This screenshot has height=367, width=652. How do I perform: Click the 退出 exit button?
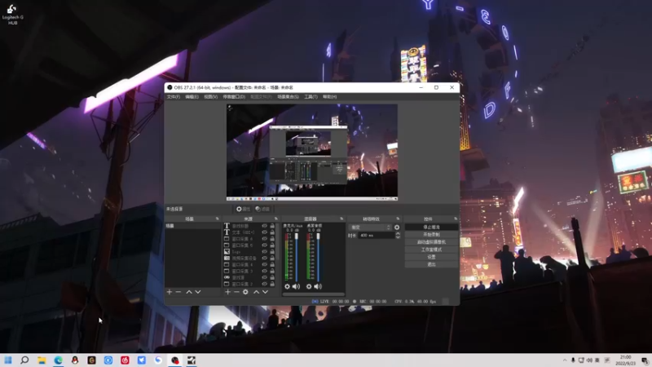pos(431,264)
